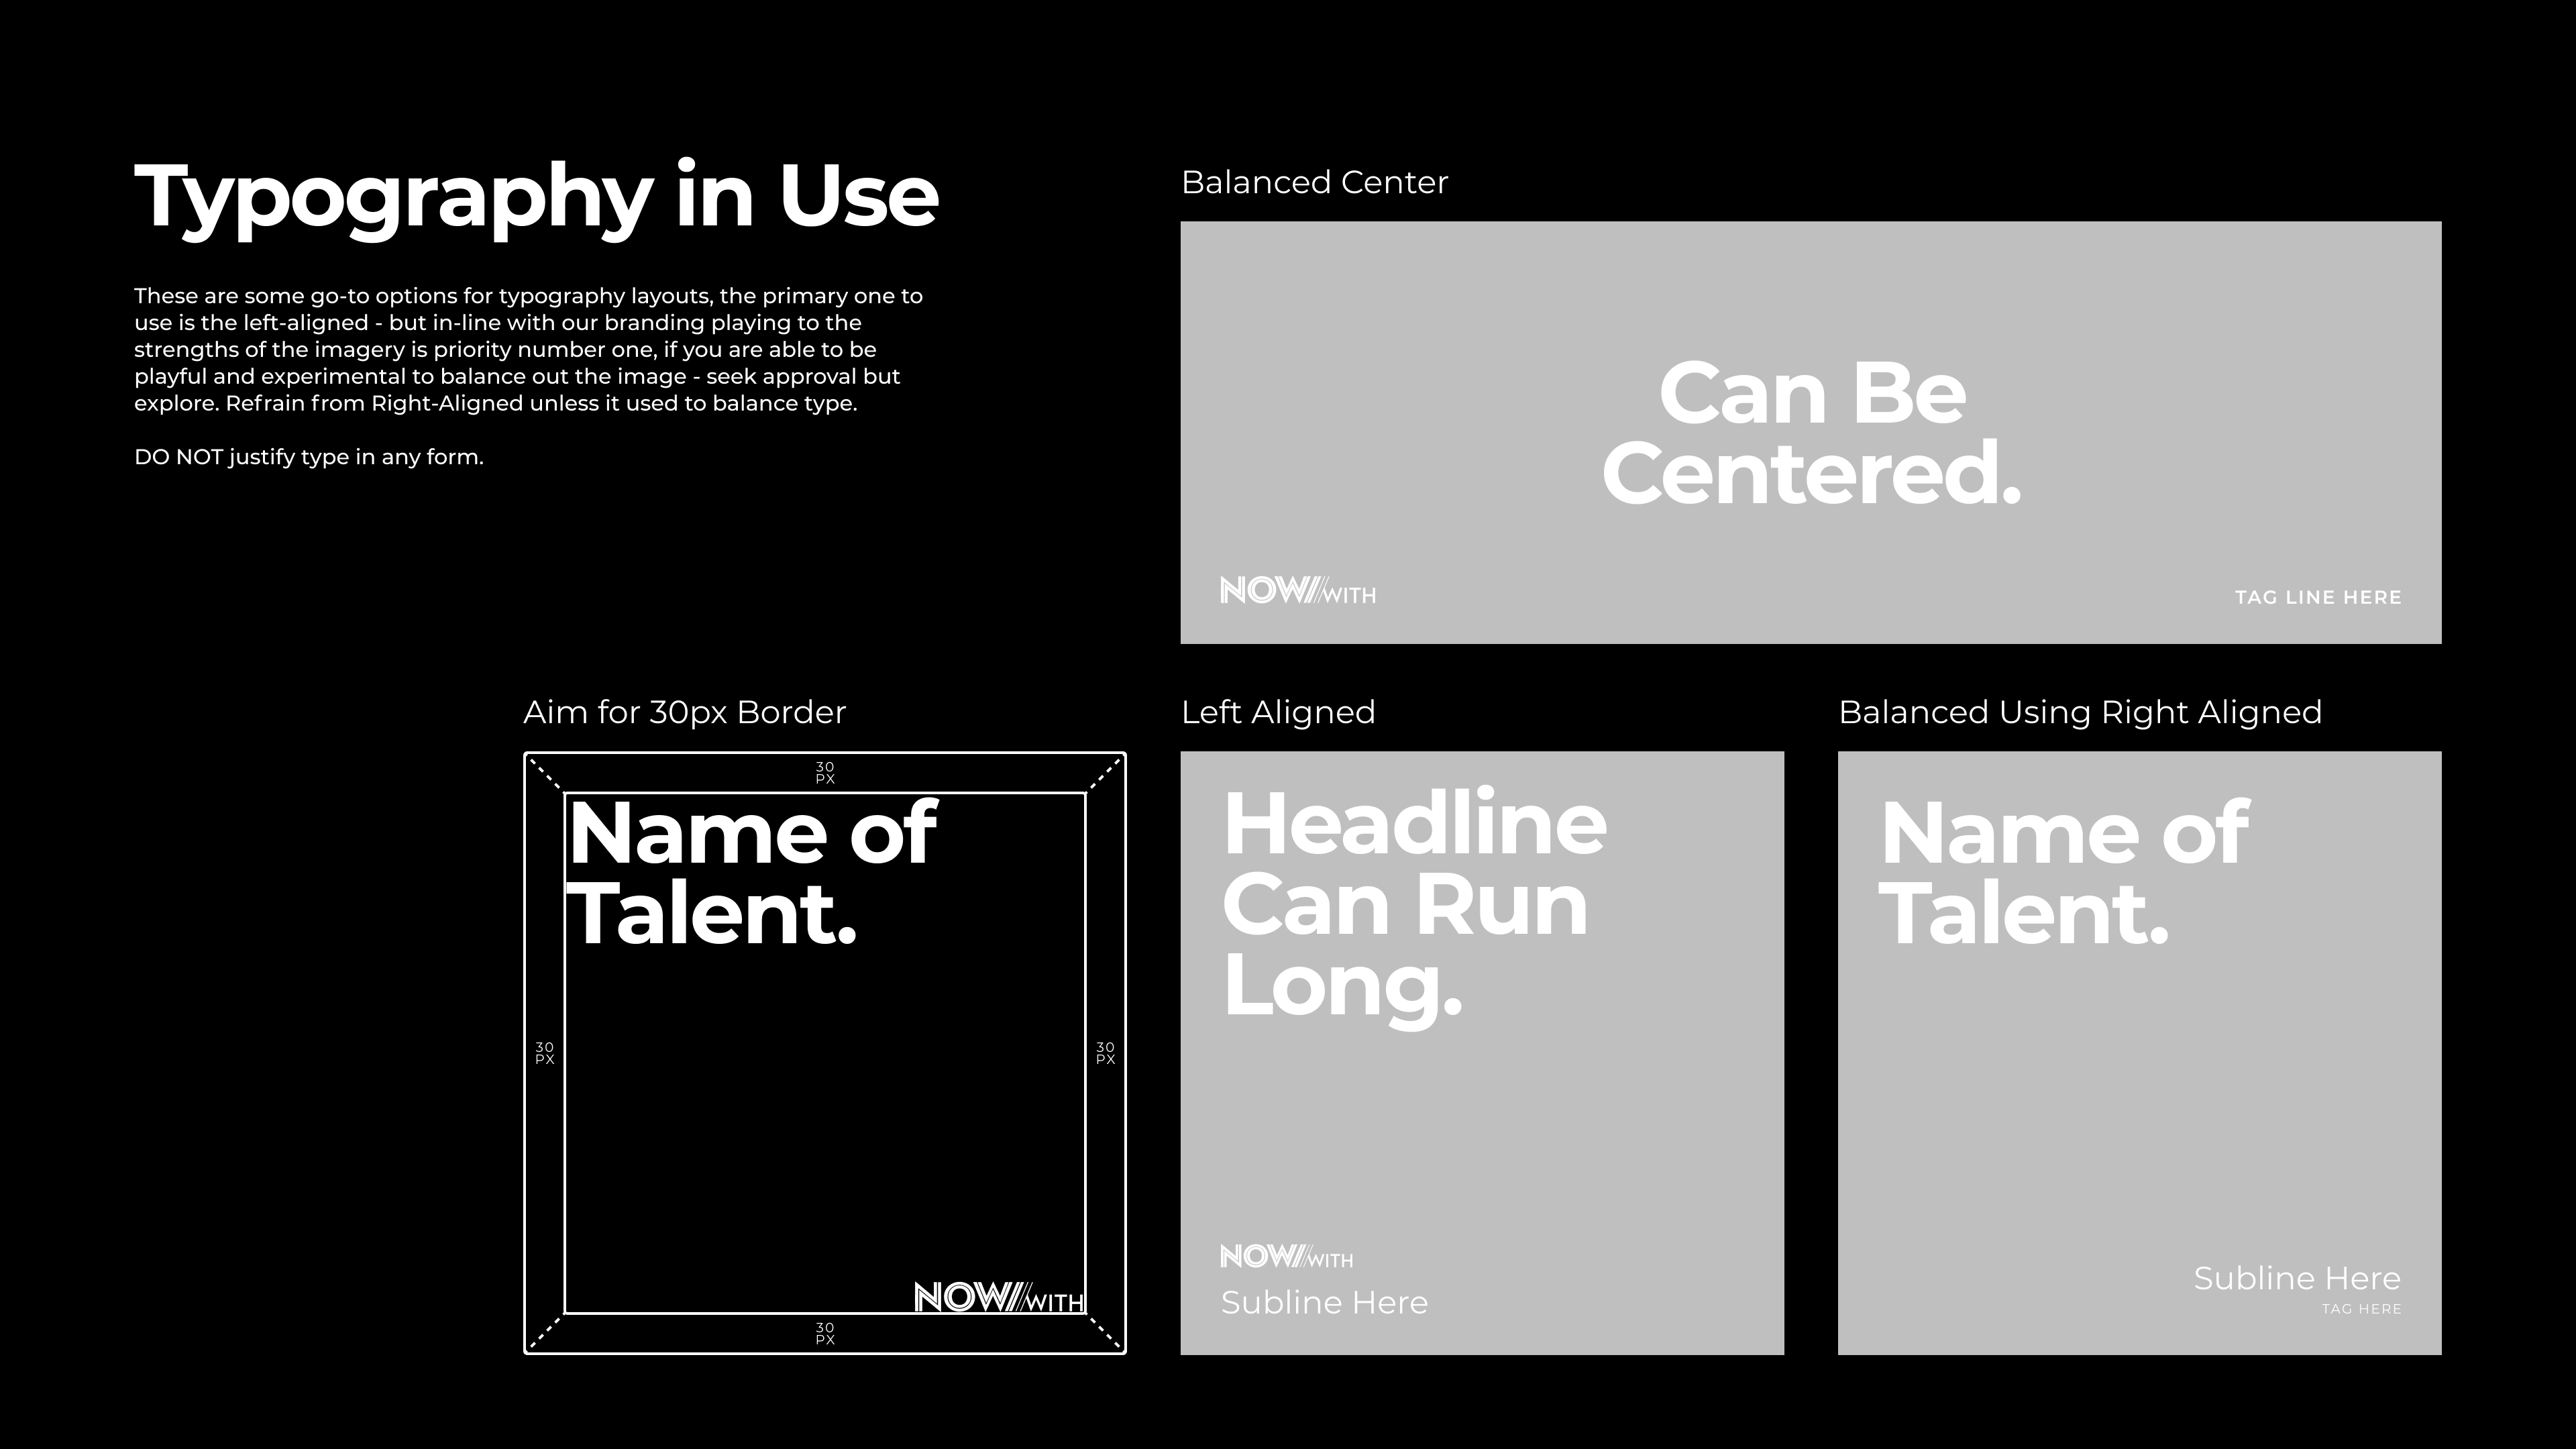Screen dimensions: 2576x1449
Task: Click the 'TAG LINE HERE' text
Action: 2318,597
